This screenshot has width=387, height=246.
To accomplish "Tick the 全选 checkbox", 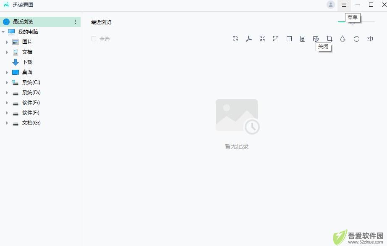I will coord(94,39).
